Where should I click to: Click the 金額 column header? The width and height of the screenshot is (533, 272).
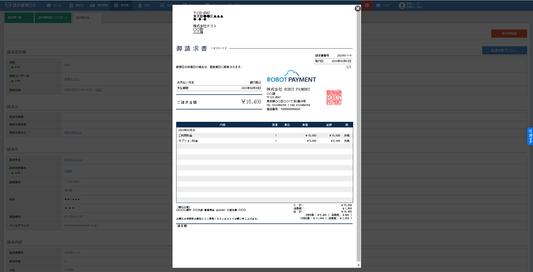click(329, 125)
